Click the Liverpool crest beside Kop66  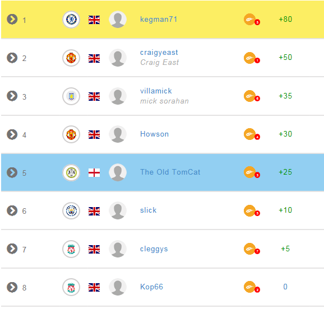(x=71, y=287)
